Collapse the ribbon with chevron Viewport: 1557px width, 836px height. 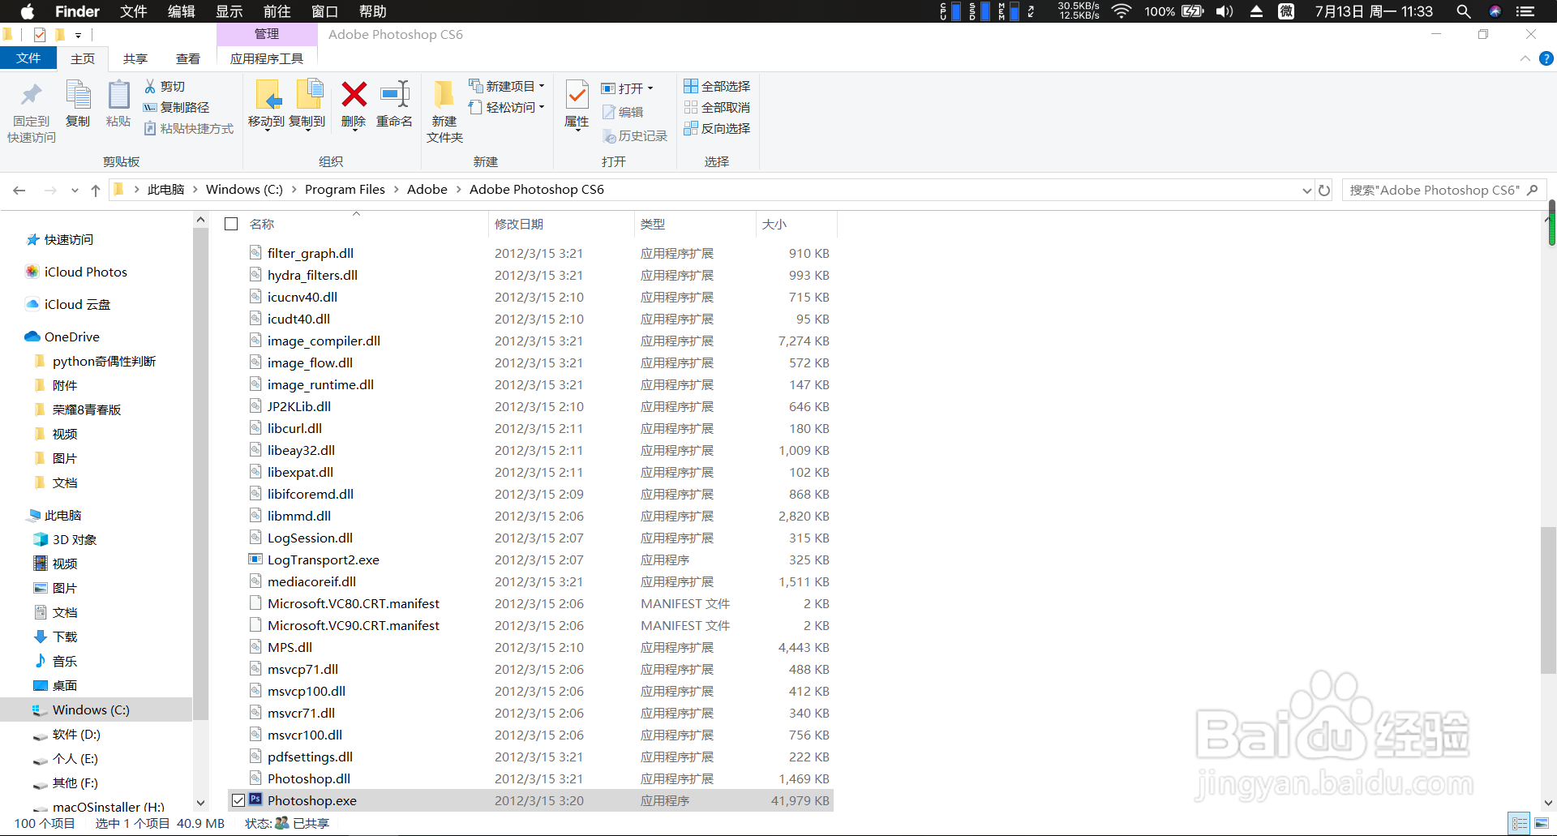click(1525, 58)
